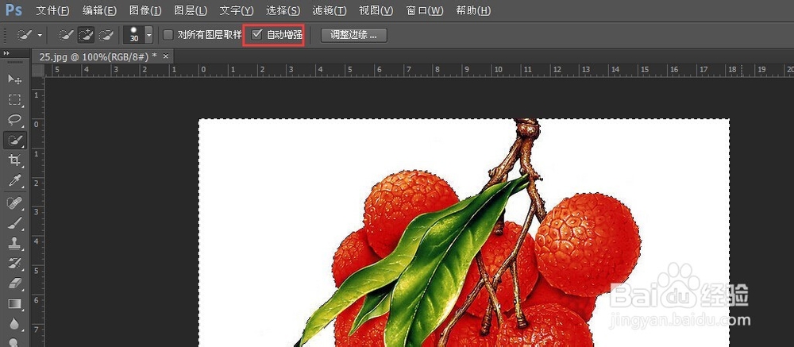The height and width of the screenshot is (347, 794).
Task: Click the lychee image on canvas
Action: 464,233
